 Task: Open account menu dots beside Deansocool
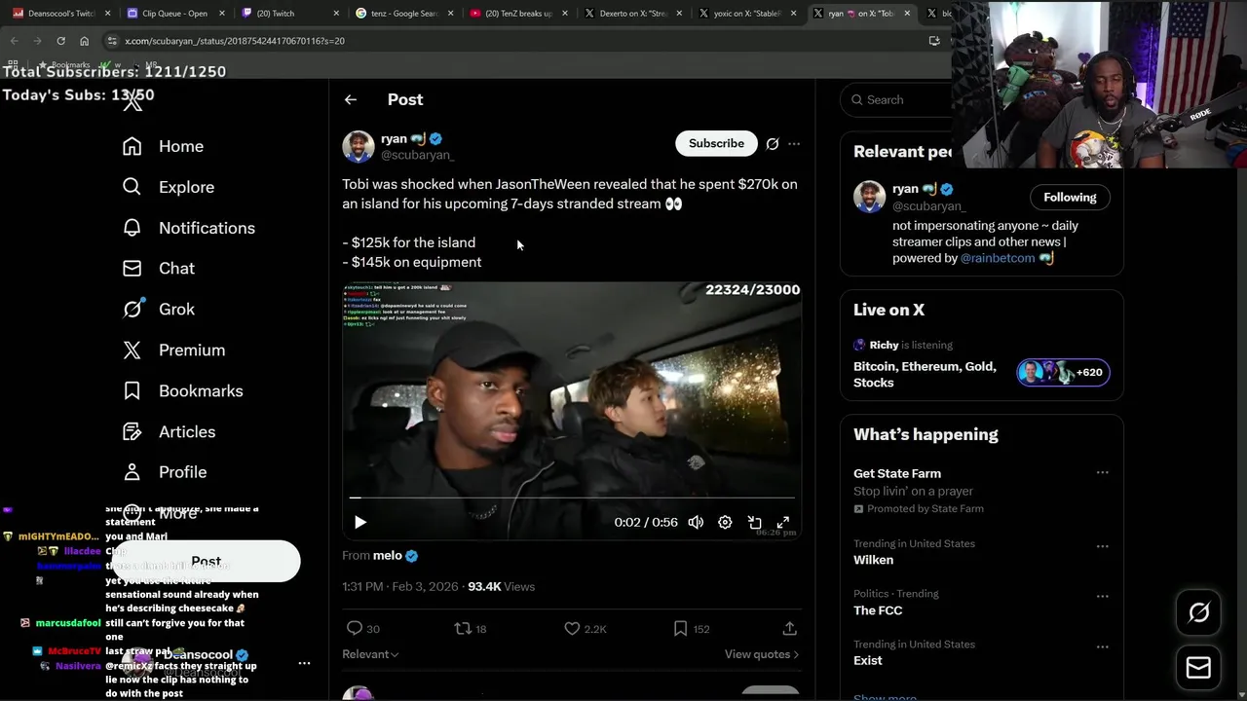coord(304,663)
